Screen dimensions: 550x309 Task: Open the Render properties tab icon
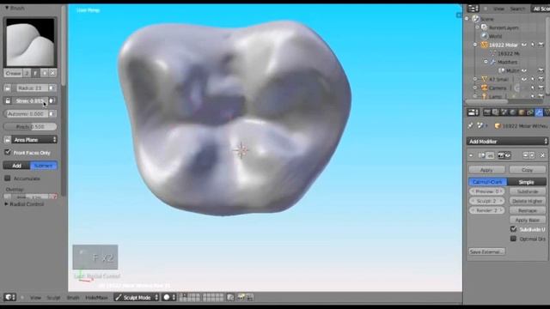pos(487,112)
